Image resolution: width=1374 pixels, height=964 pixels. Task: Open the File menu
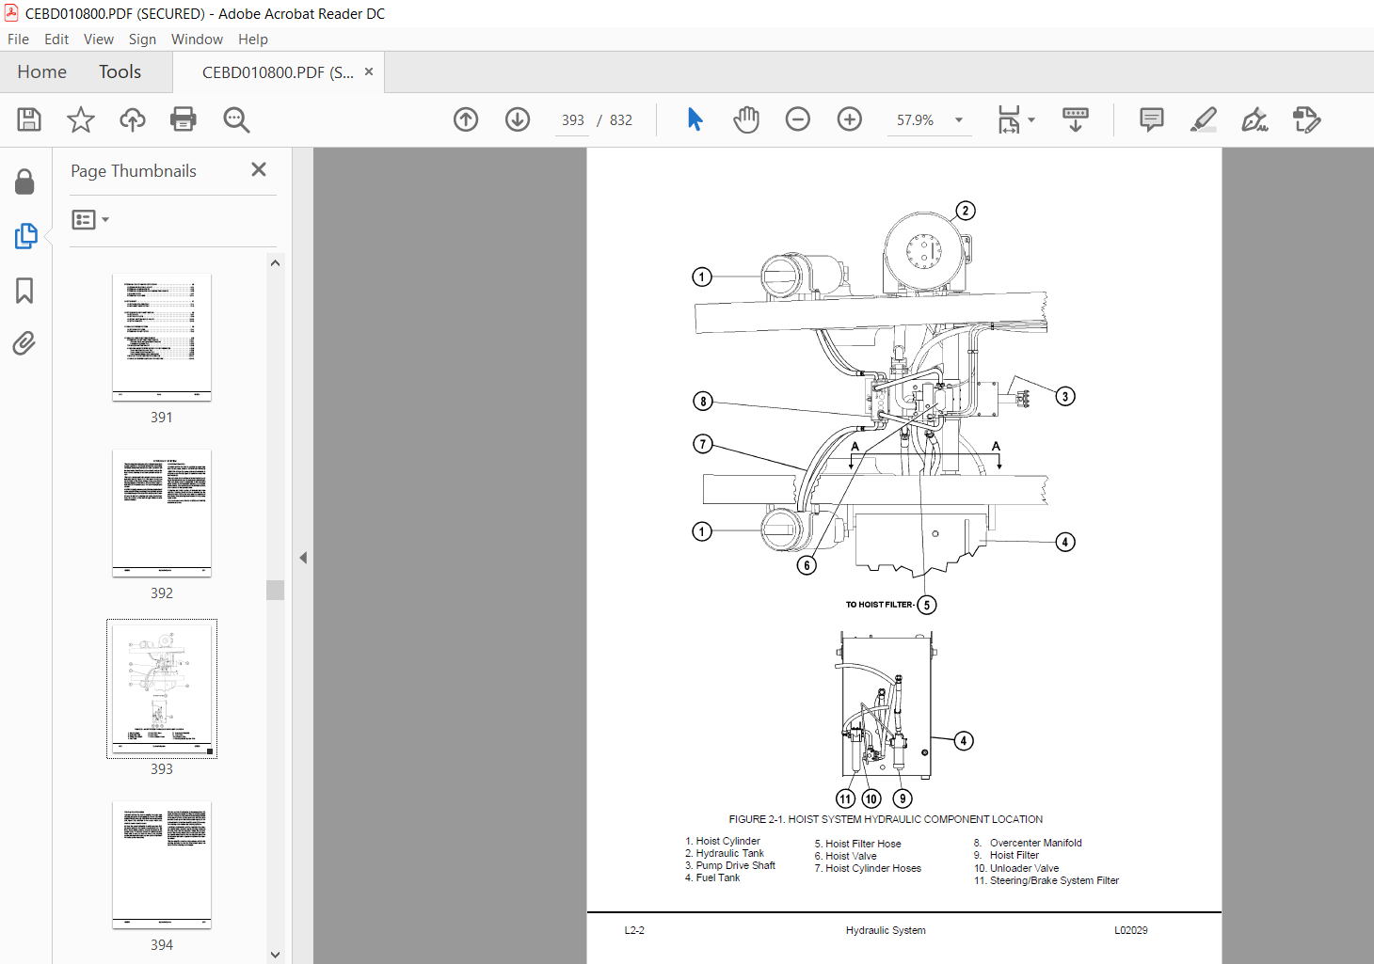click(18, 40)
